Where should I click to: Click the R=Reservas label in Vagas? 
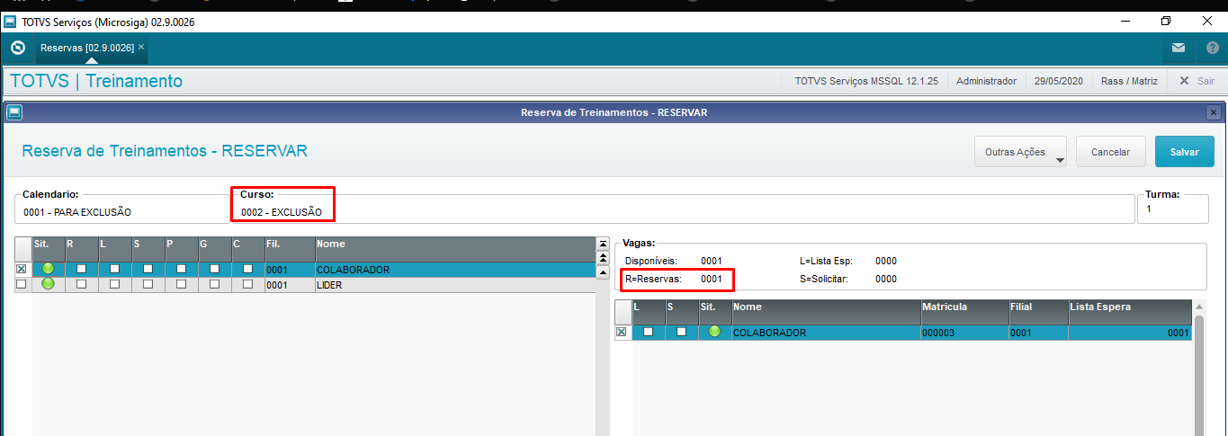(x=653, y=279)
